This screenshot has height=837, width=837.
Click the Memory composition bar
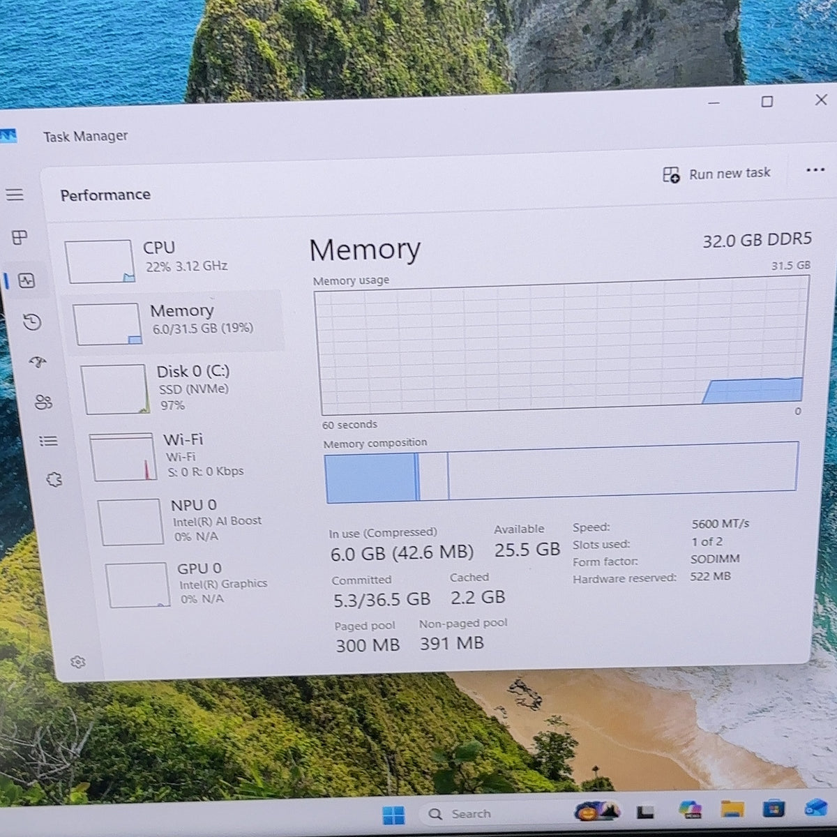(561, 472)
